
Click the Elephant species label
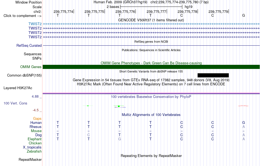click(35, 139)
